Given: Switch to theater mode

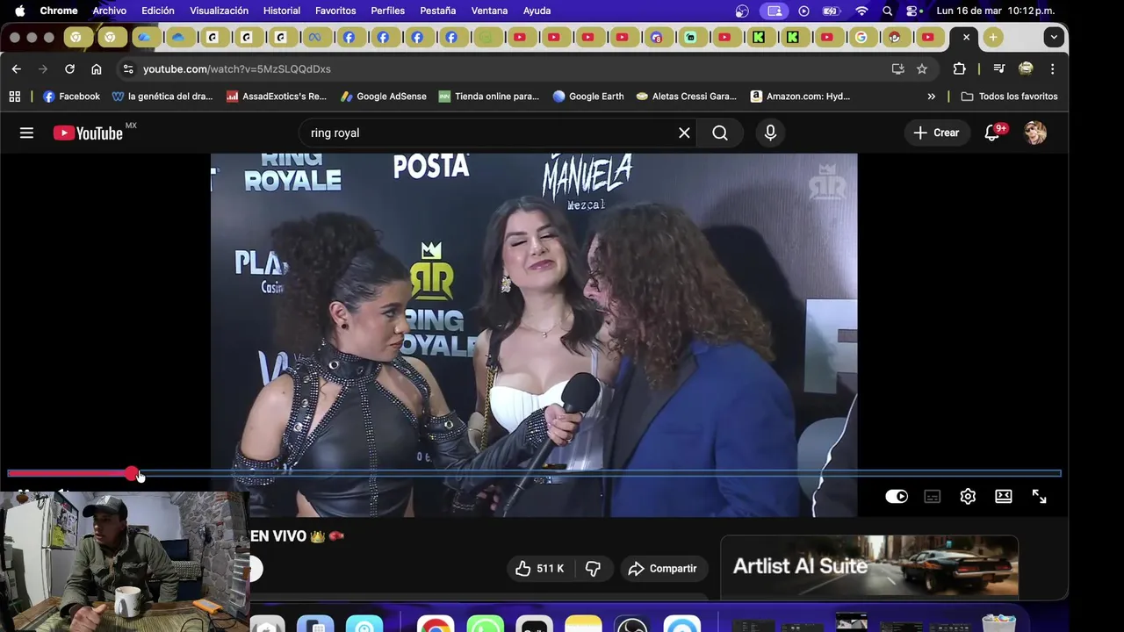Looking at the screenshot, I should point(1004,497).
